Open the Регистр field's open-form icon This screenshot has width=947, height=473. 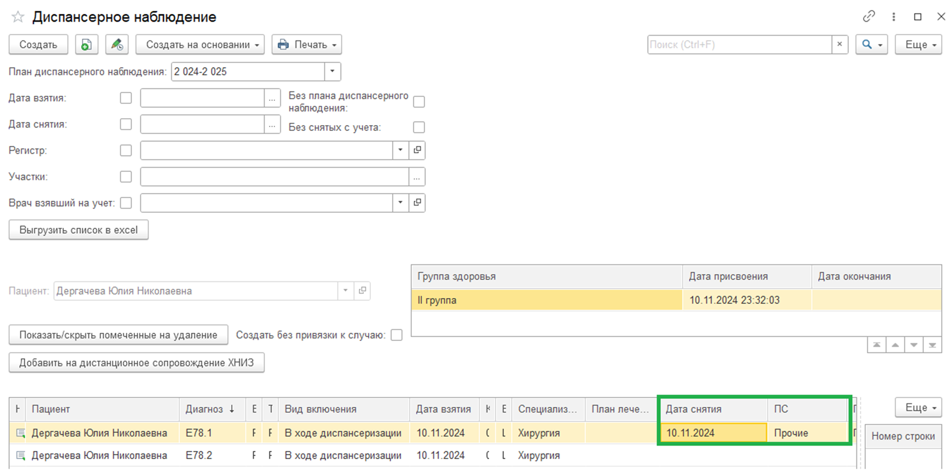pyautogui.click(x=417, y=150)
